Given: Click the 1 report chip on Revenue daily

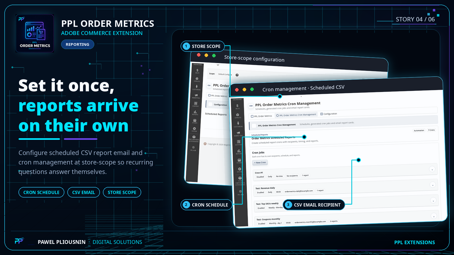Looking at the screenshot, I should coord(320,191).
